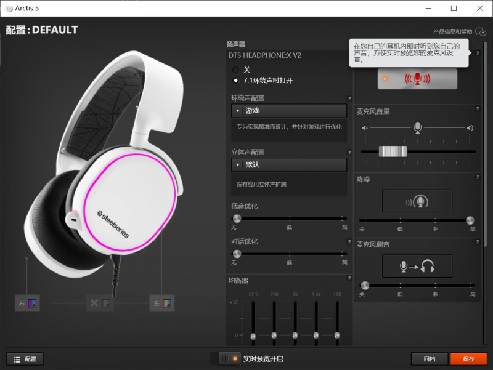Click the mic-to-headphones sidetone icon
This screenshot has width=493, height=370.
coord(417,266)
